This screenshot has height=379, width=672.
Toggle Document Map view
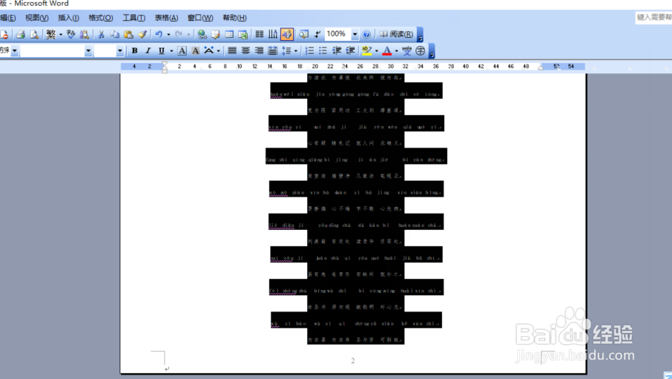pos(303,34)
